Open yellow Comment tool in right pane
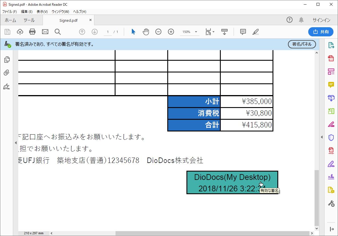The height and width of the screenshot is (236, 338). [331, 85]
